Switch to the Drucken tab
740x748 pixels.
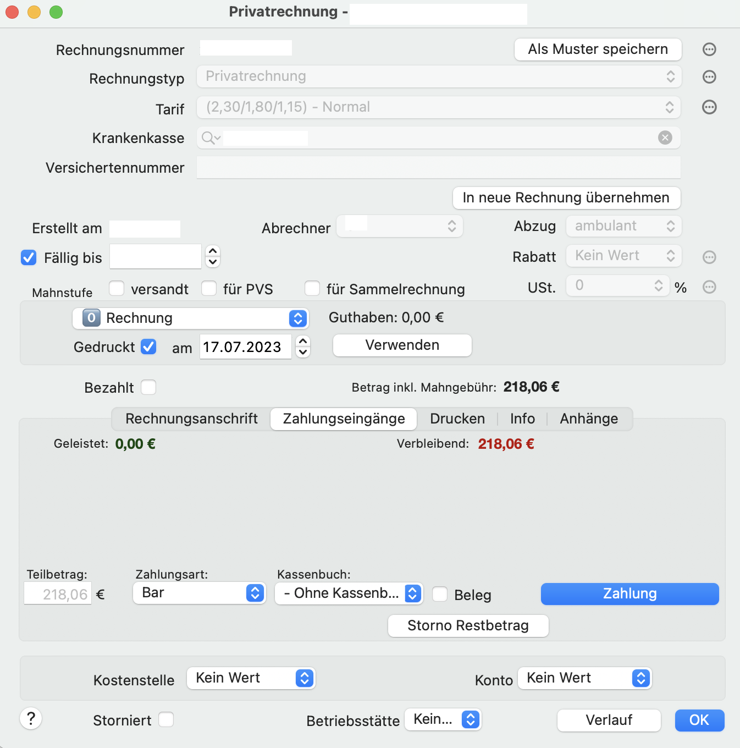[x=457, y=419]
